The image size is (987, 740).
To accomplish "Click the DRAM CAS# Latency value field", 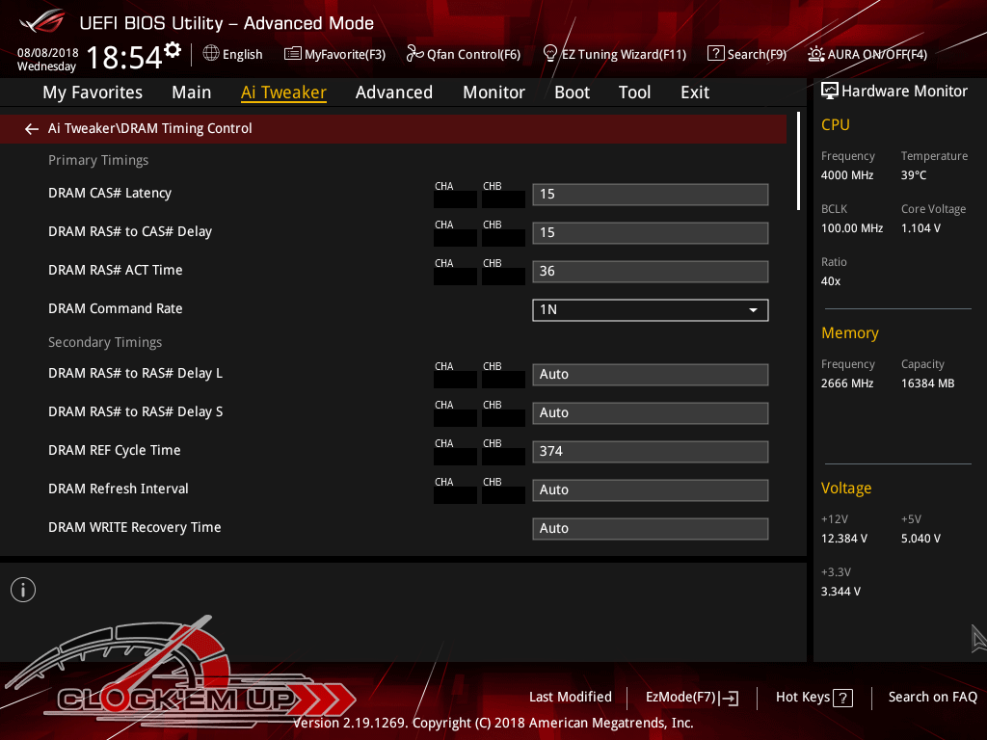I will pos(650,194).
